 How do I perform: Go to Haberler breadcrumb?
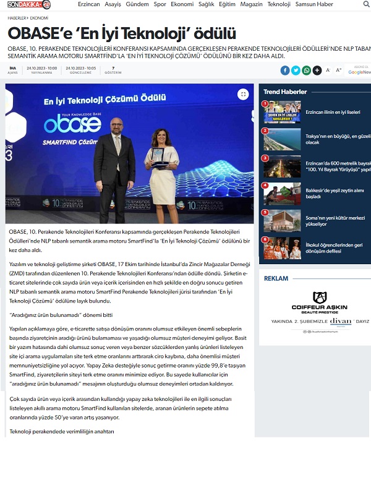pos(17,18)
